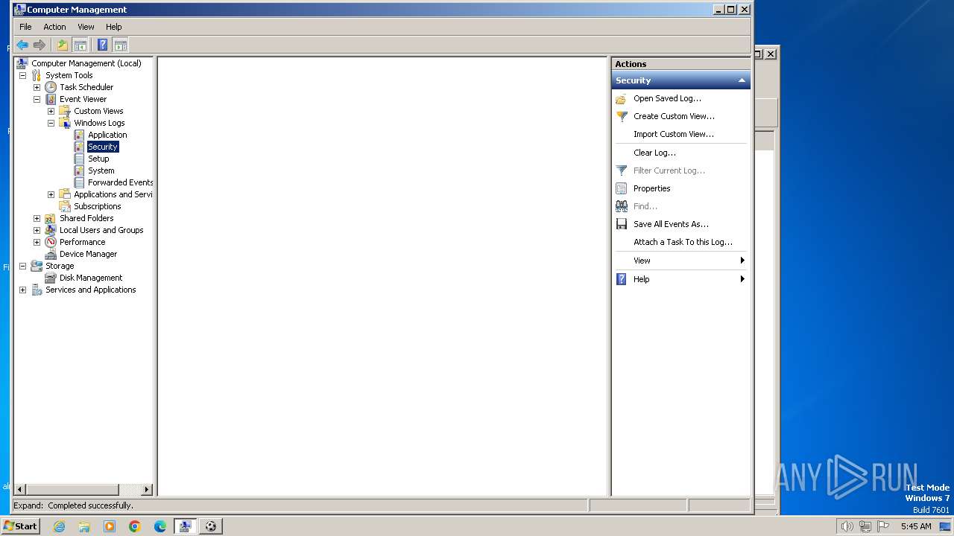
Task: Expand the Shared Folders node
Action: click(x=37, y=218)
